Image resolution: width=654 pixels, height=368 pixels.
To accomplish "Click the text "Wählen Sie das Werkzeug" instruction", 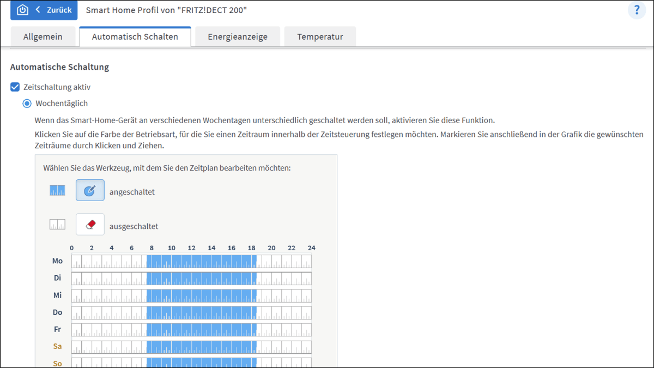I will click(167, 168).
